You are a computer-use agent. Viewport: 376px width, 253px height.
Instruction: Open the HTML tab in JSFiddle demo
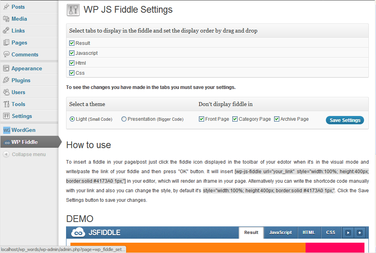pos(309,232)
